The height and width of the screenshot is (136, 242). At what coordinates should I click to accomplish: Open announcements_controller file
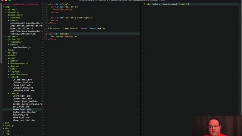tap(26, 23)
